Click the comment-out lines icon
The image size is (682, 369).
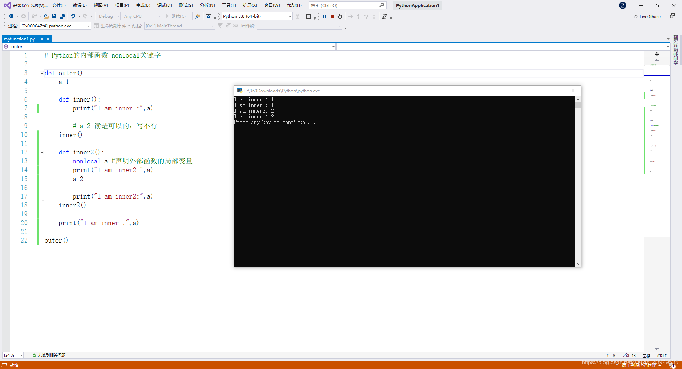point(384,16)
